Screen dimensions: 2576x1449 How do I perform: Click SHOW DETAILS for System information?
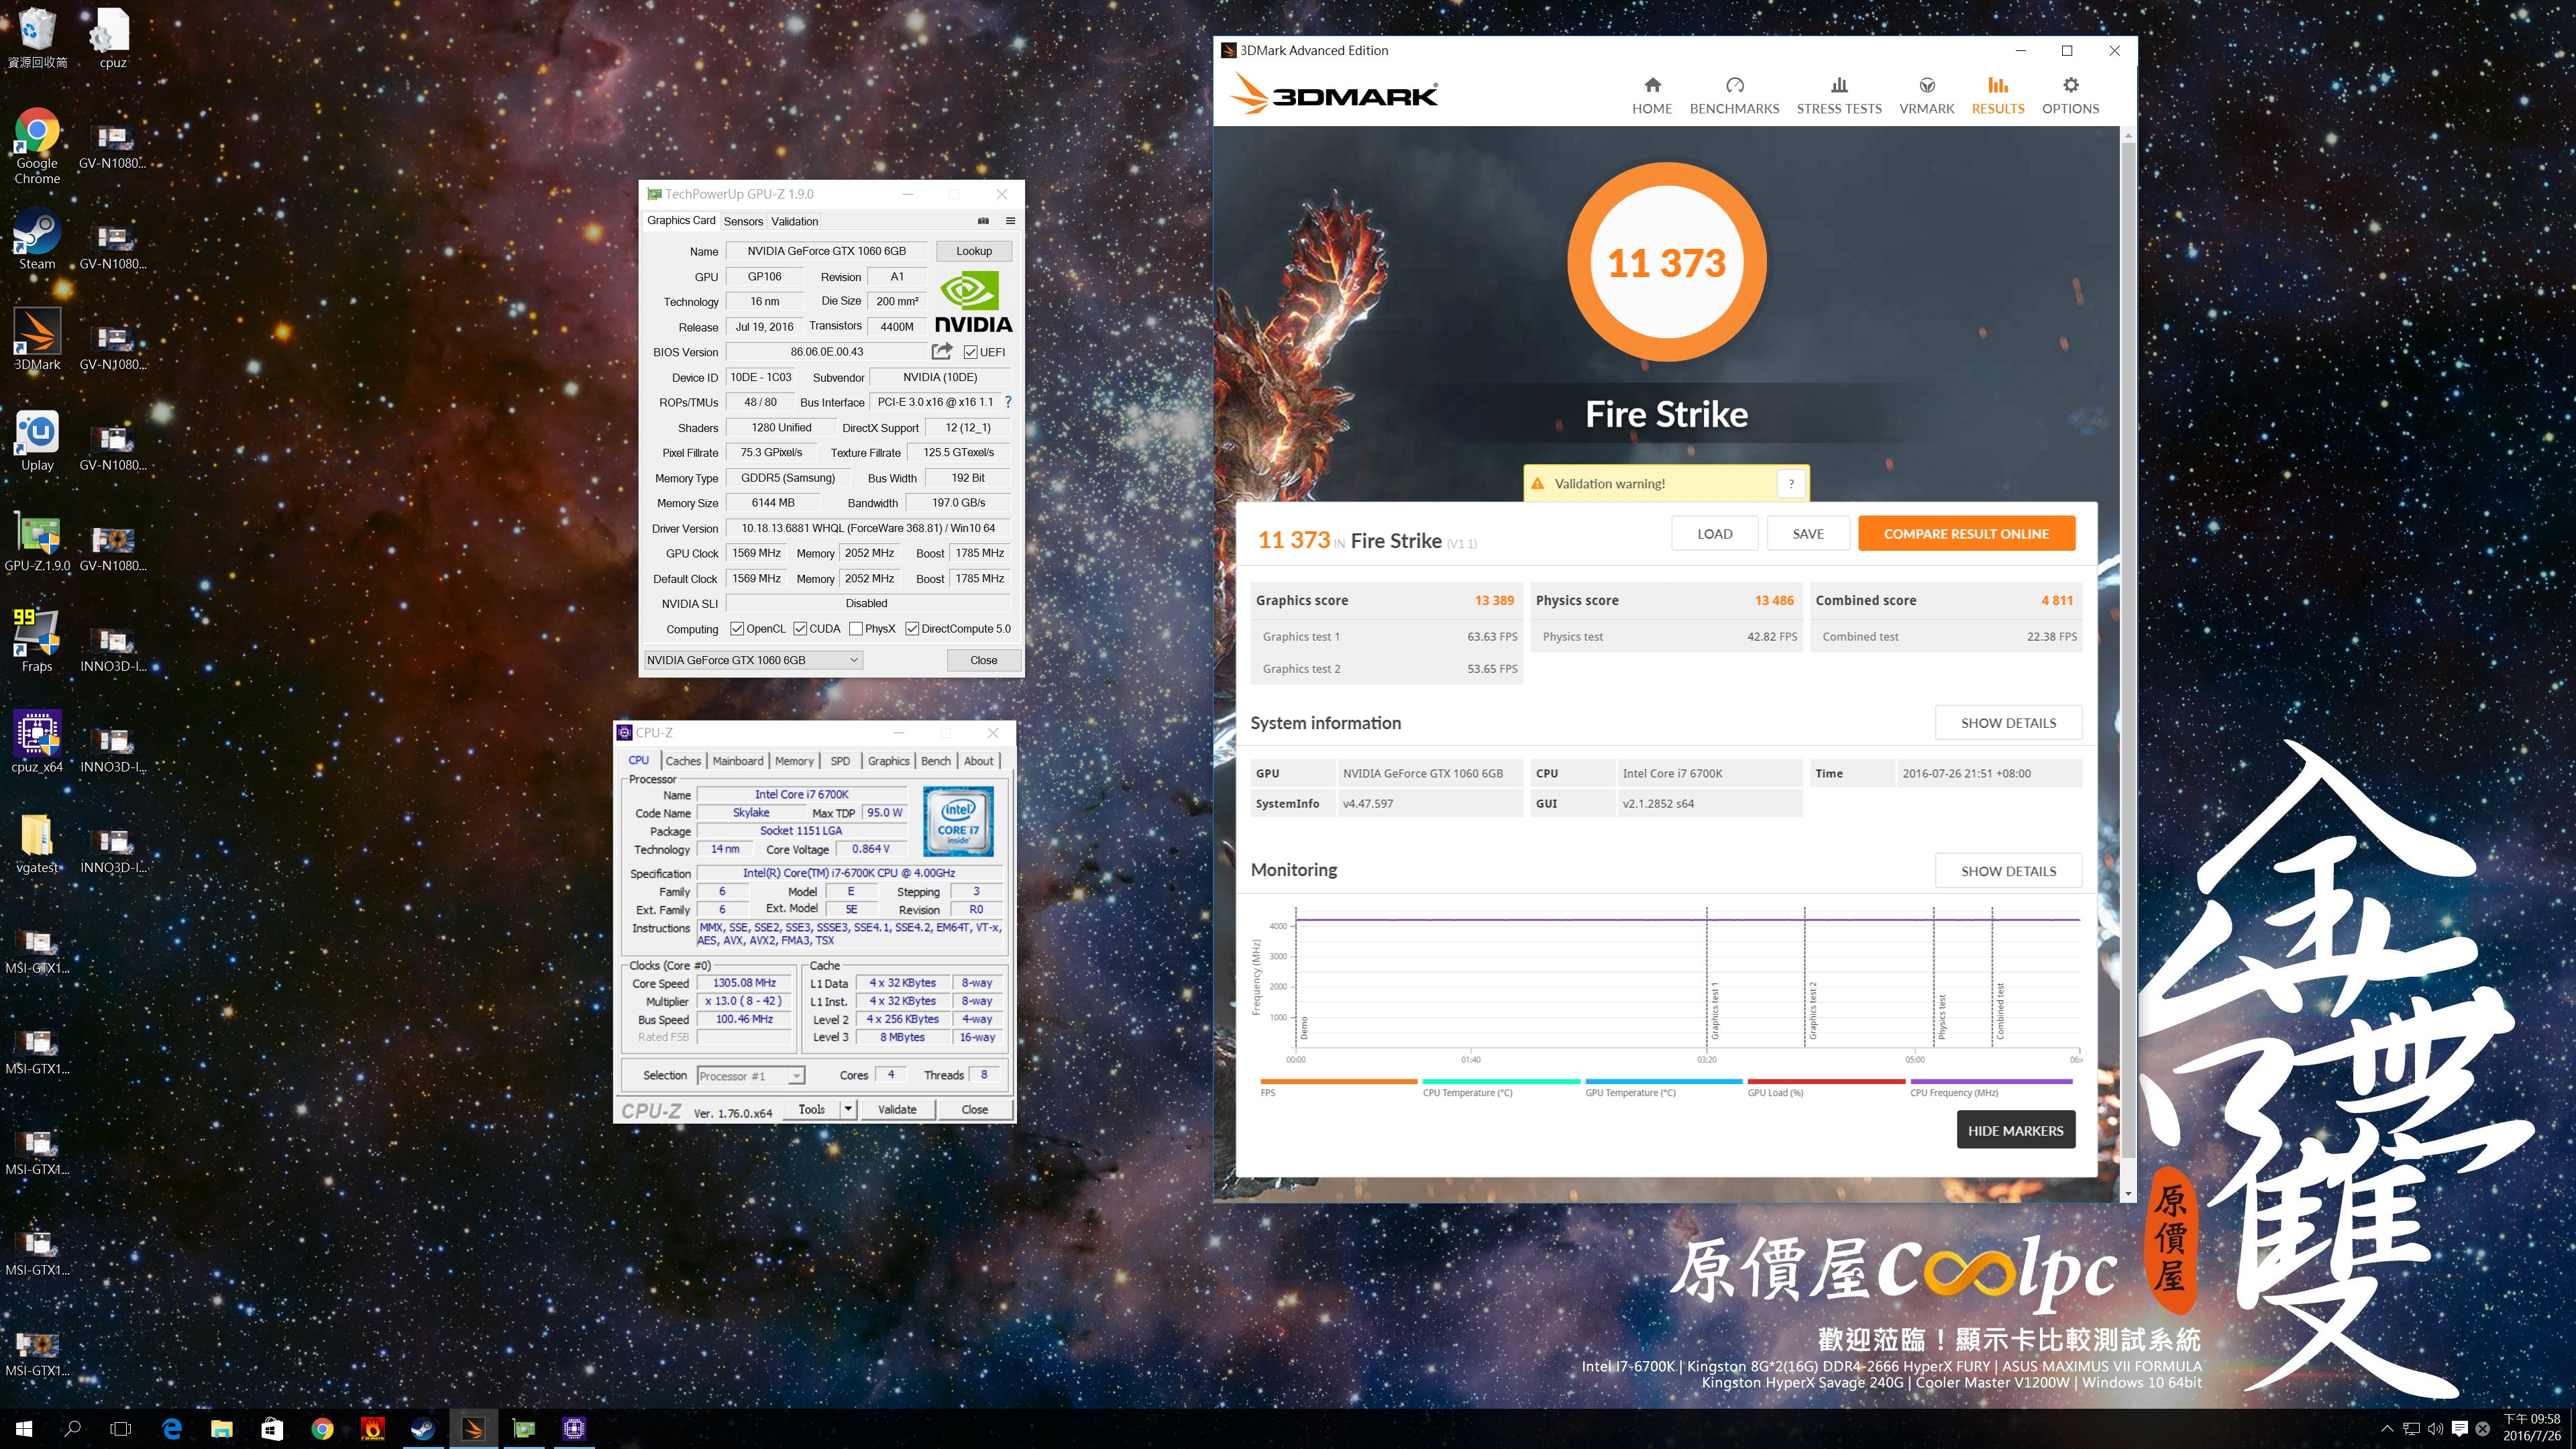[x=2008, y=722]
